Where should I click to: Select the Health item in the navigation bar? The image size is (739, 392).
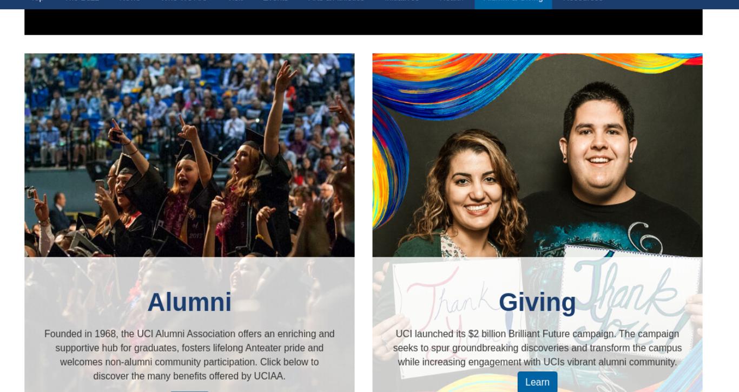click(451, 3)
